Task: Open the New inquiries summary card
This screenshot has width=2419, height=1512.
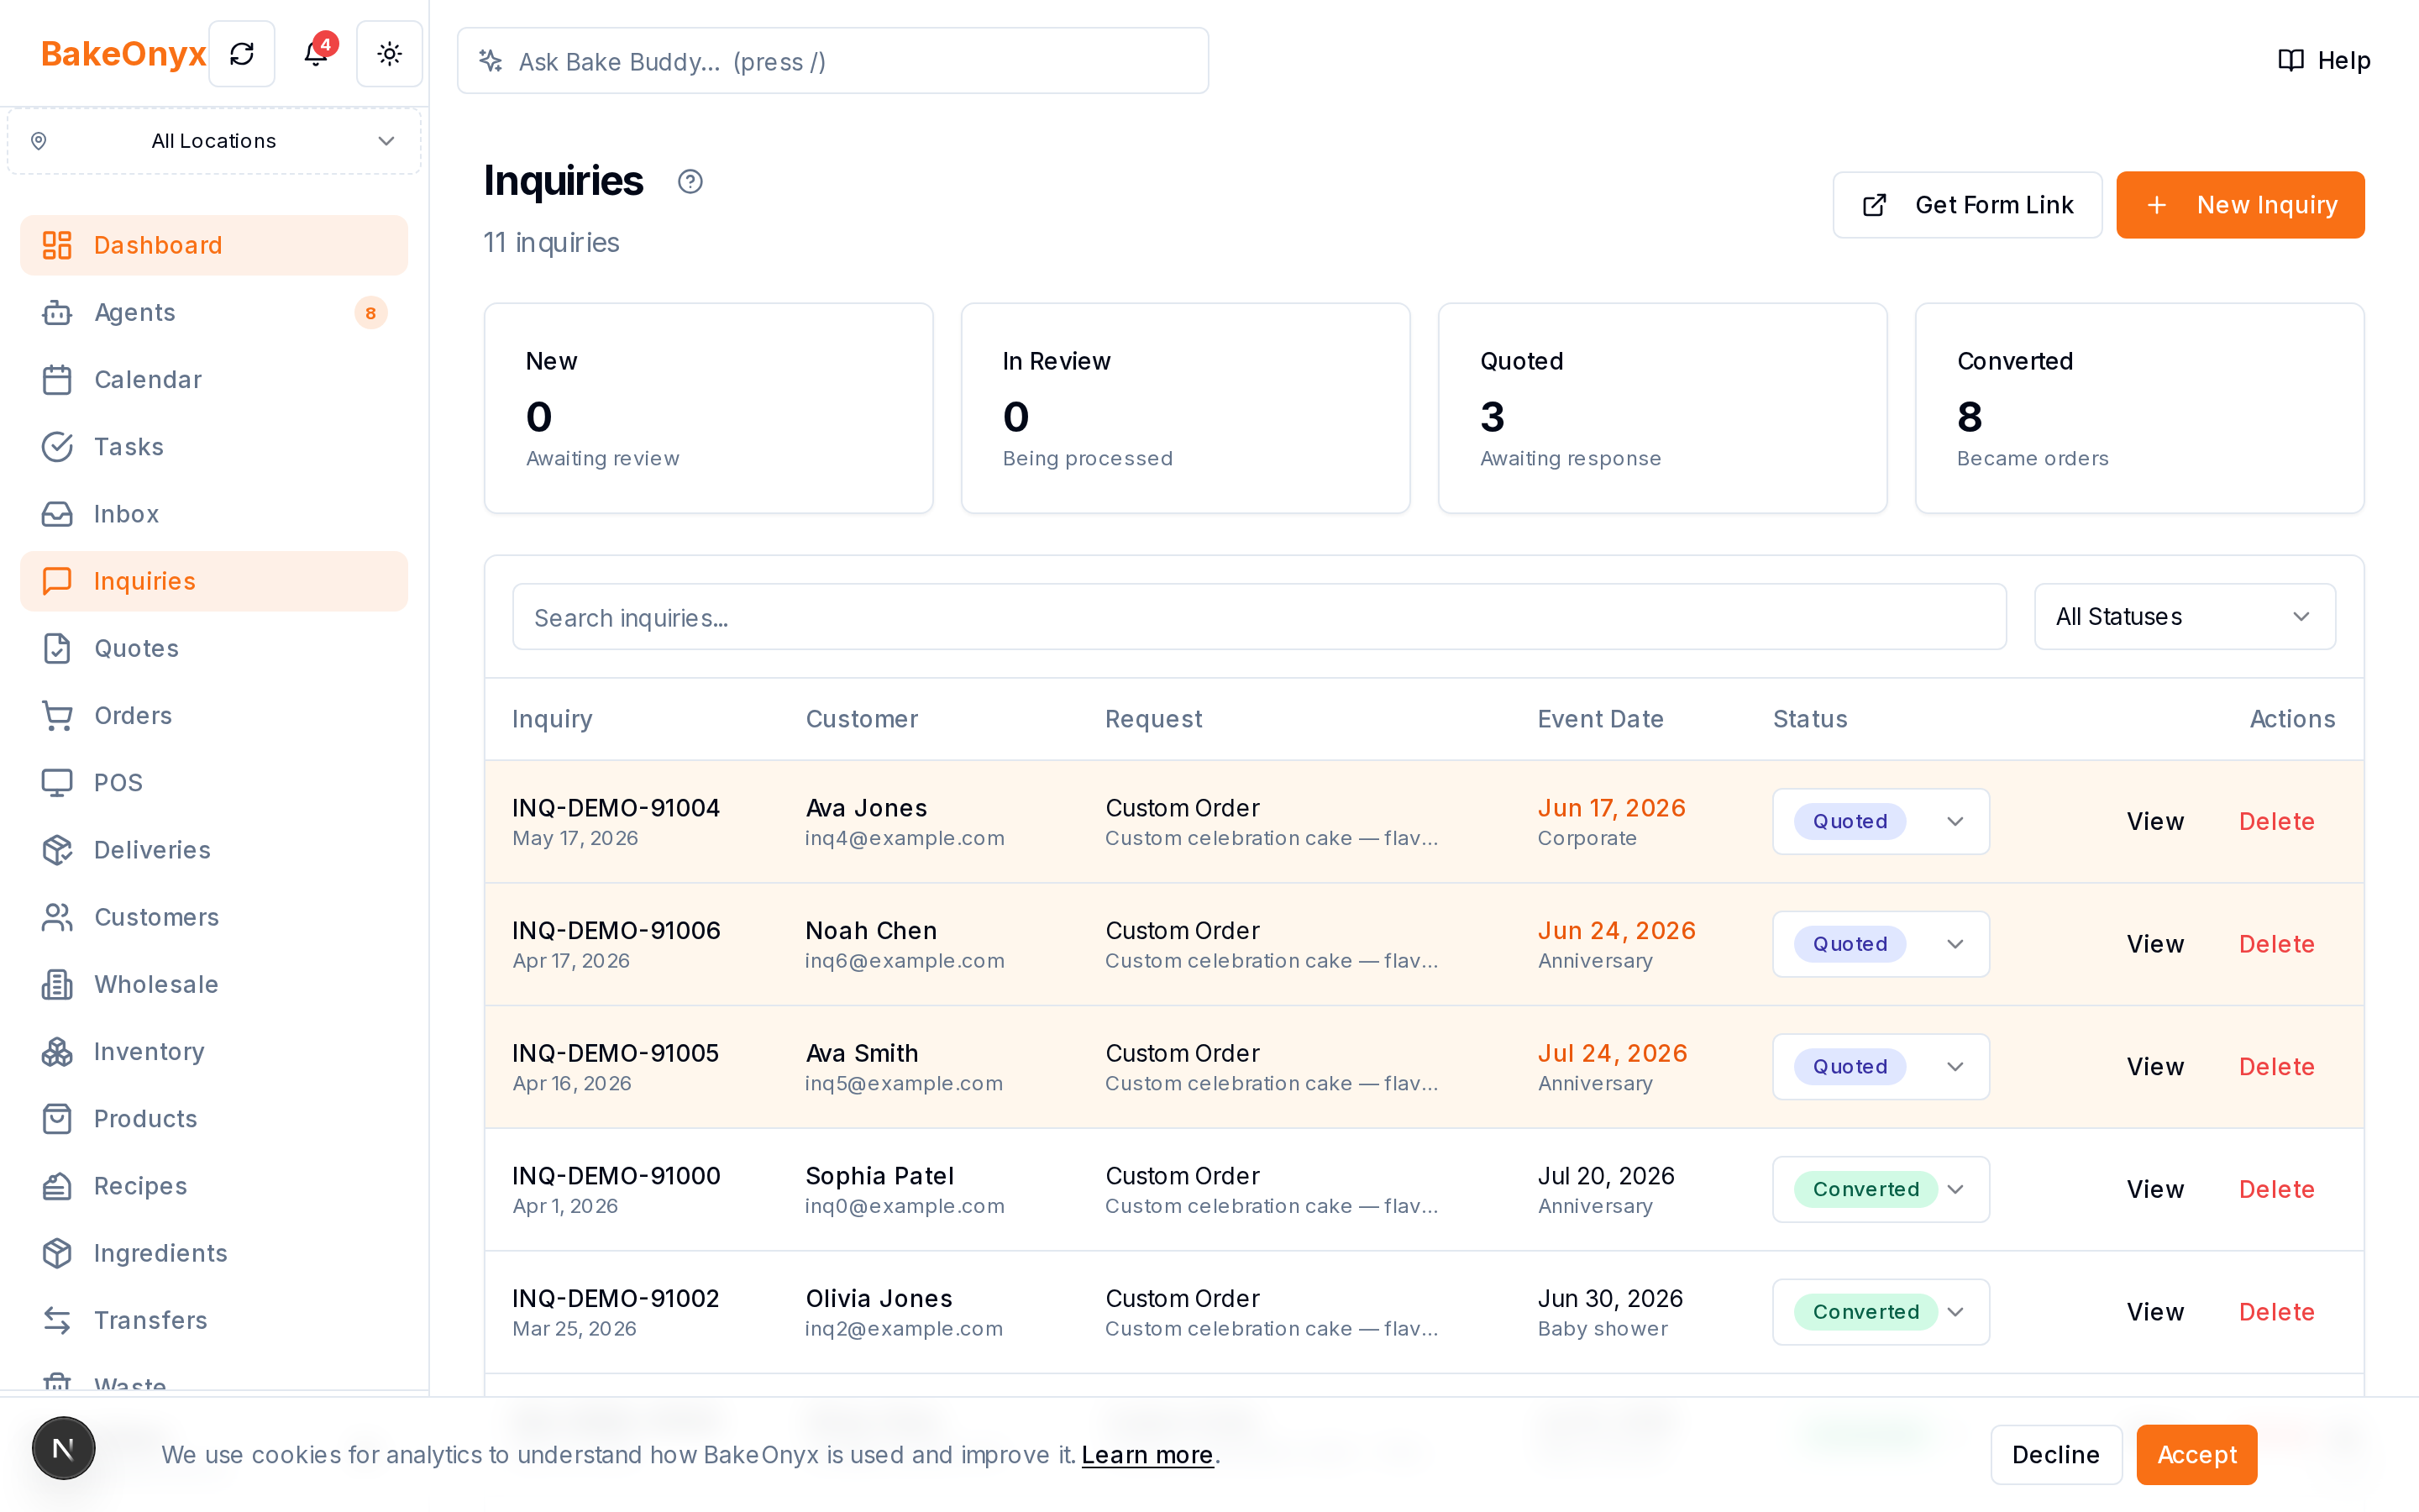Action: coord(709,408)
